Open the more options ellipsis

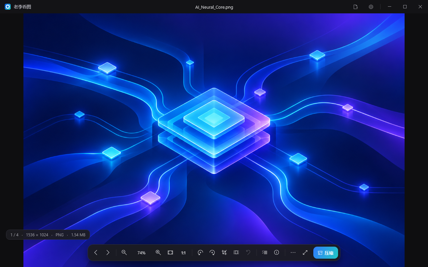pos(293,253)
